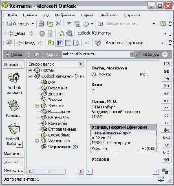This screenshot has height=186, width=174.
Task: Click the address input field outlook:Контакты
Action: coord(96,54)
